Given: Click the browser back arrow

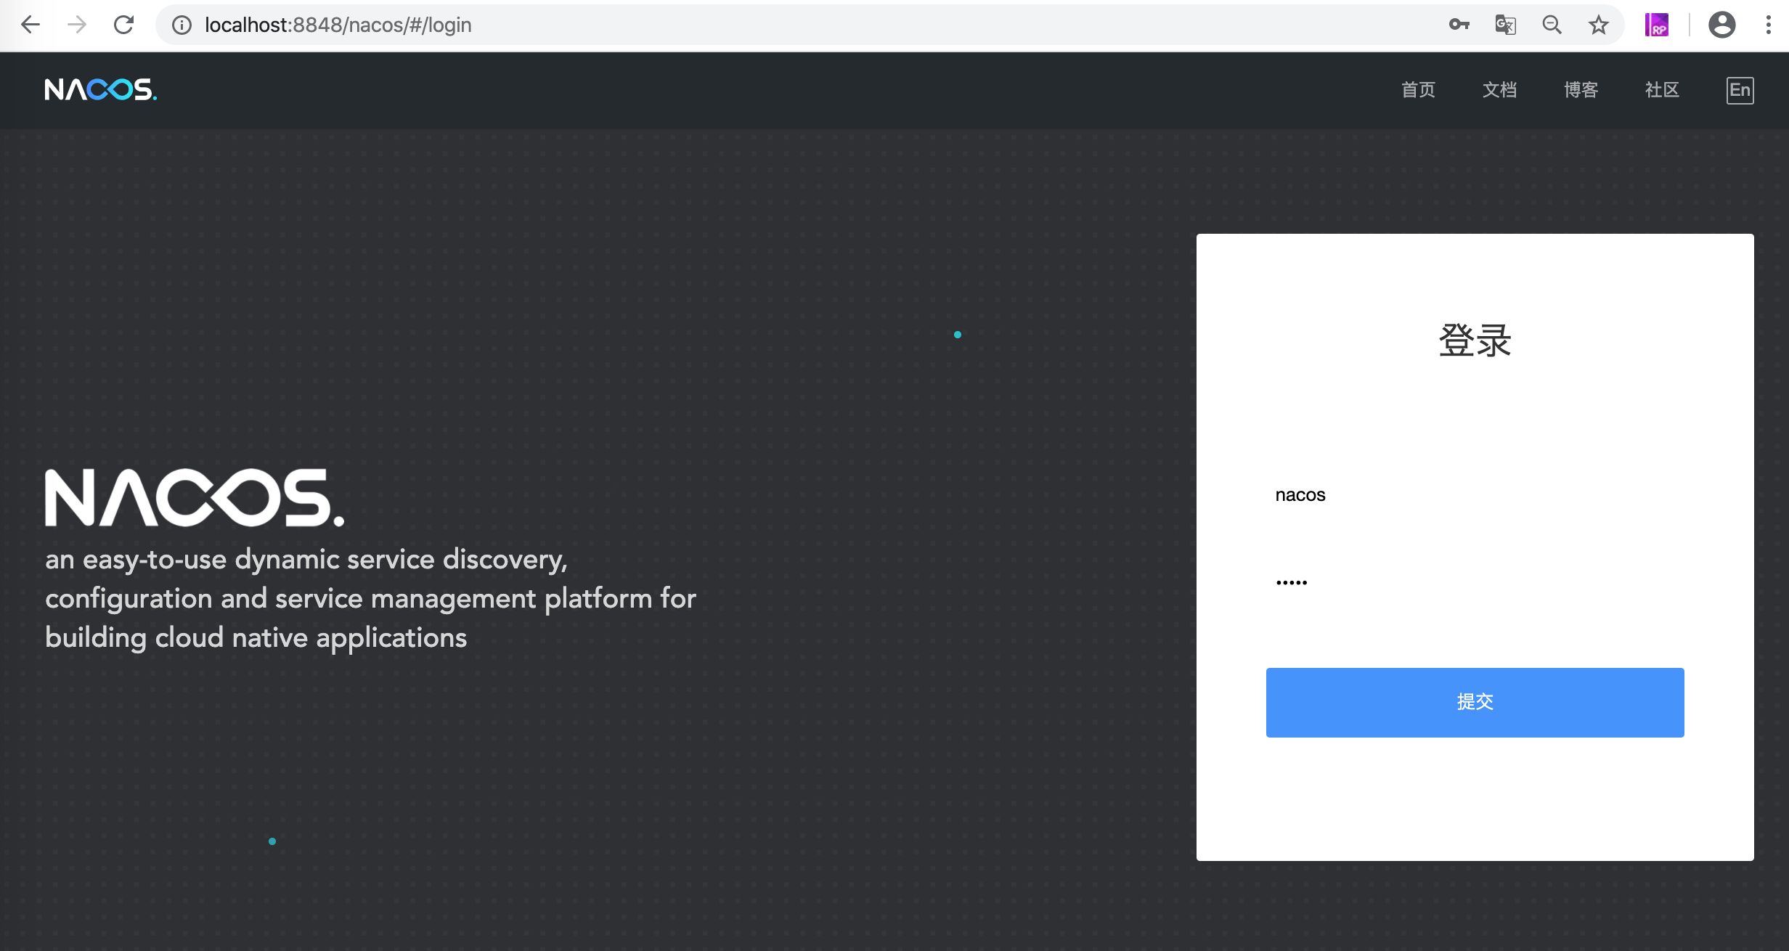Looking at the screenshot, I should pyautogui.click(x=30, y=25).
